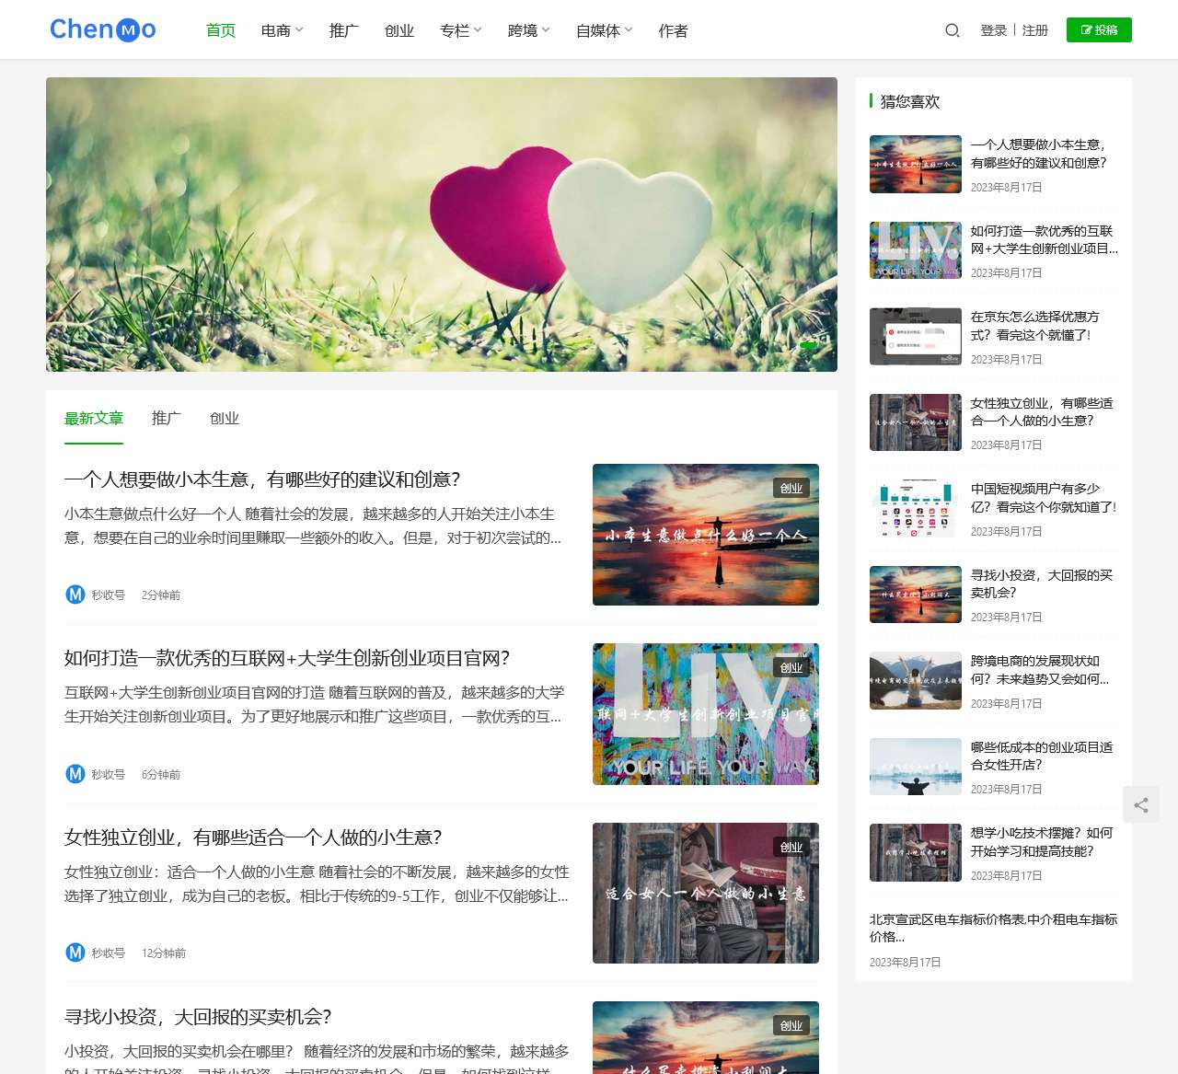Screen dimensions: 1178x1074
Task: Open the share panel via the side share icon
Action: point(1141,804)
